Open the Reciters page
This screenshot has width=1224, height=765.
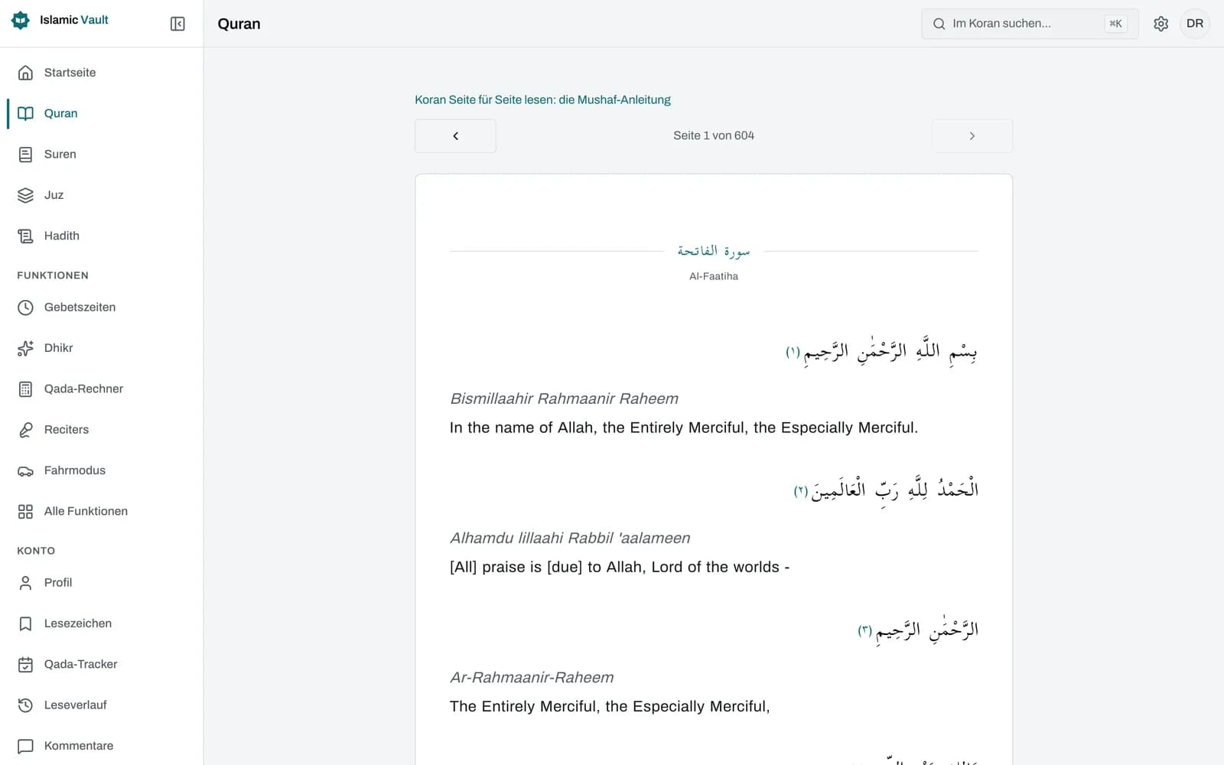click(102, 430)
